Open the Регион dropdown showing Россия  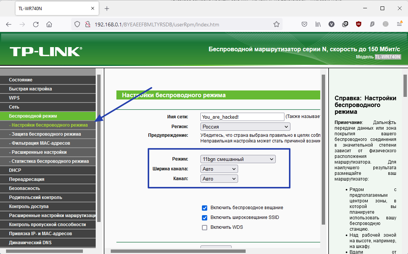245,127
